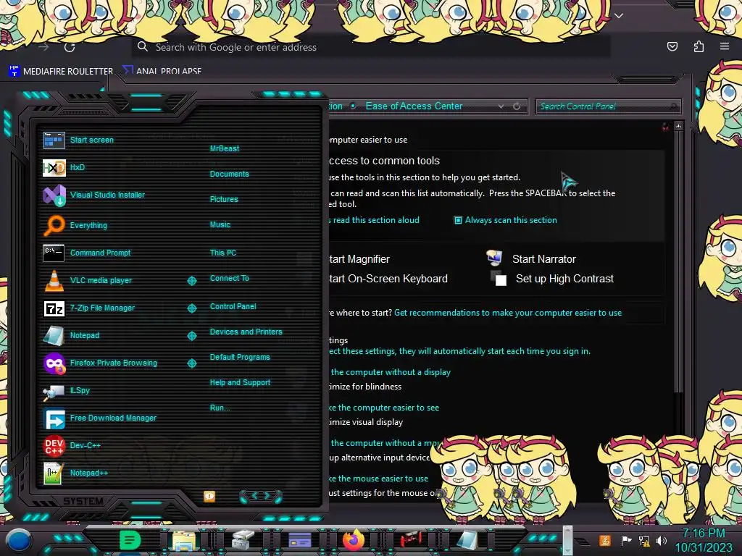Expand the Firefox Private Browsing jump list arrow
742x556 pixels.
(x=191, y=363)
